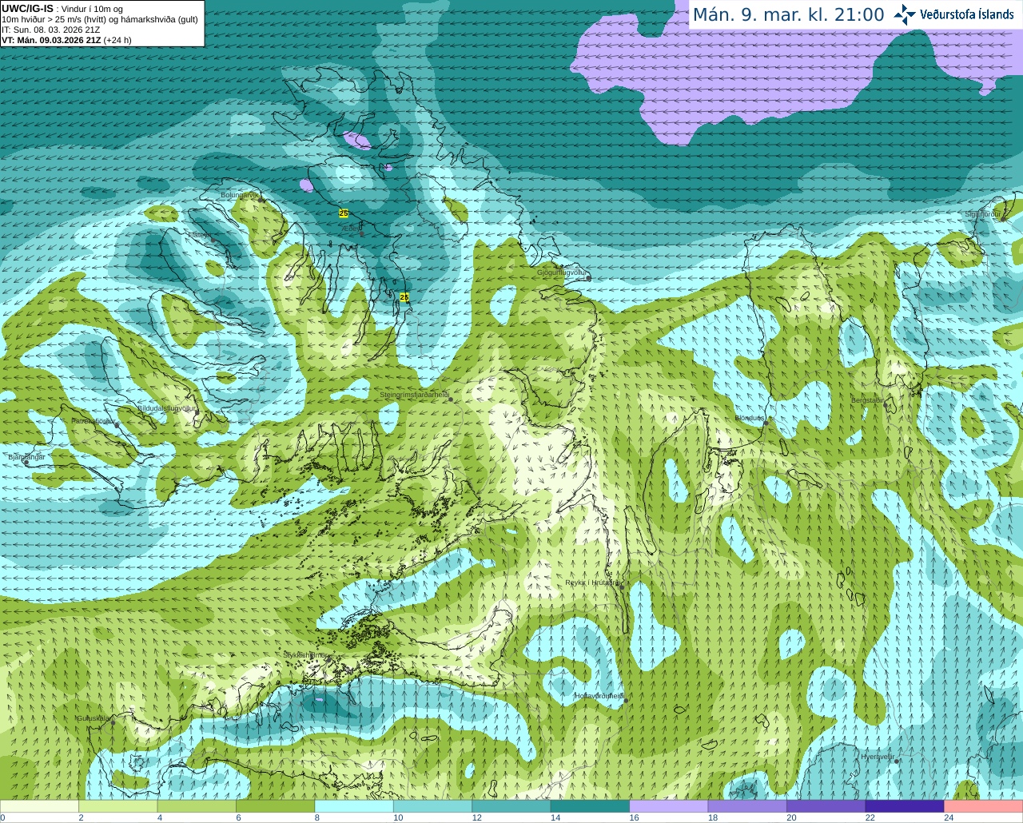
Task: Click the Holtavörðuheiði label text
Action: click(599, 695)
